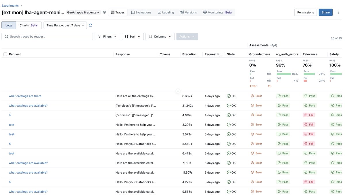The image size is (345, 196).
Task: Click the Execution column header
Action: click(191, 54)
